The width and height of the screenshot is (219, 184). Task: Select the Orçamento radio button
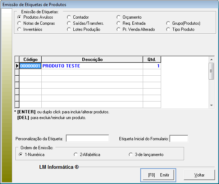pyautogui.click(x=119, y=17)
